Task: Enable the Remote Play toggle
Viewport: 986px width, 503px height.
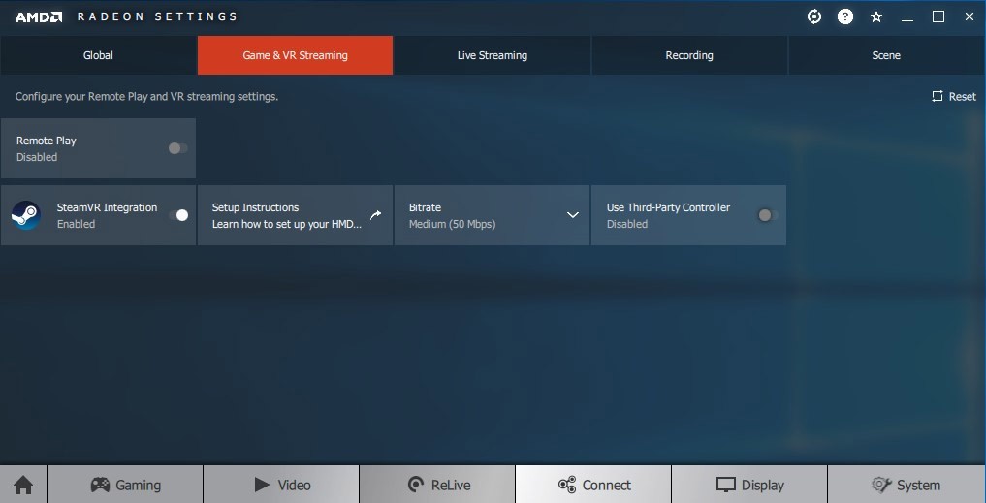Action: coord(177,148)
